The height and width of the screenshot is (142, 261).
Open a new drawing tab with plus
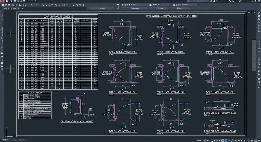coord(22,8)
